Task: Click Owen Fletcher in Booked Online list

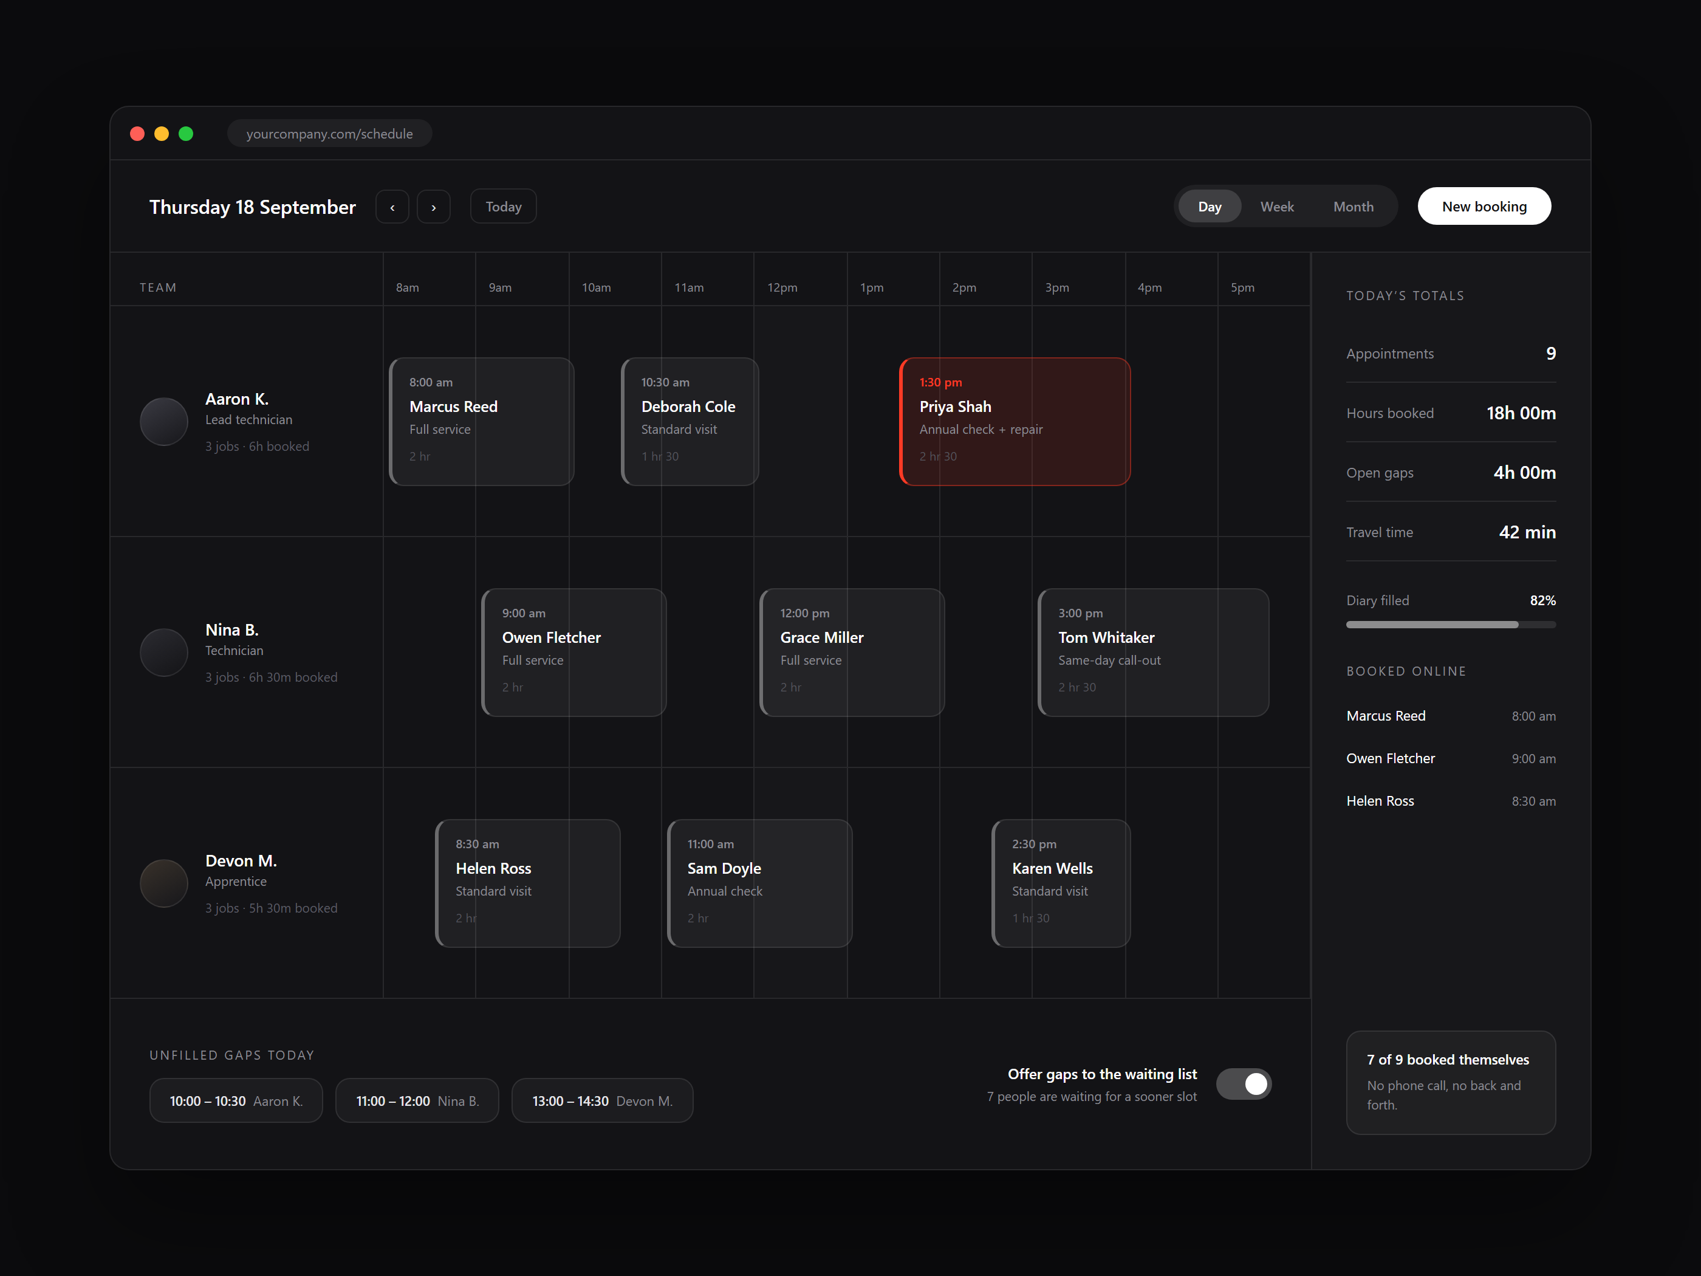Action: 1450,758
